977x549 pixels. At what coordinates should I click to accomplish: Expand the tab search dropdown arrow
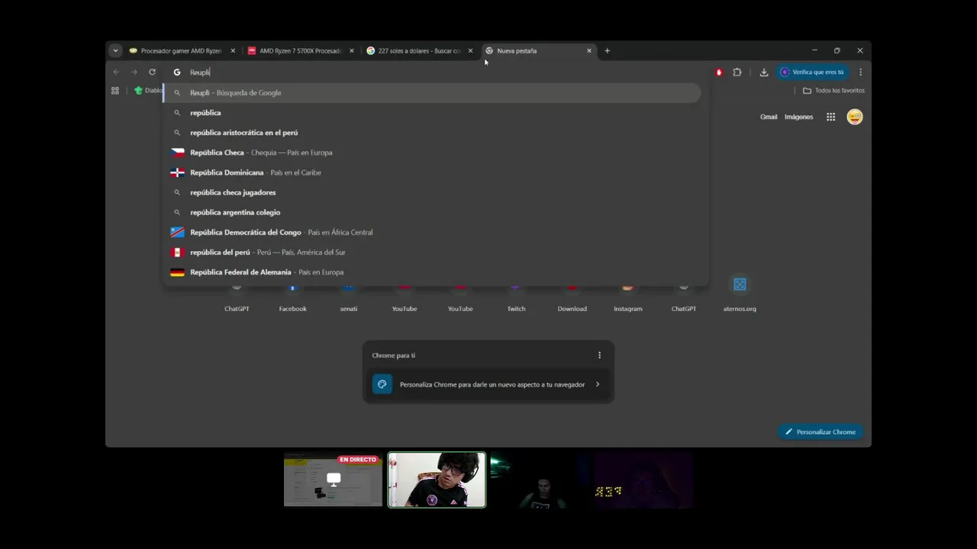tap(115, 50)
